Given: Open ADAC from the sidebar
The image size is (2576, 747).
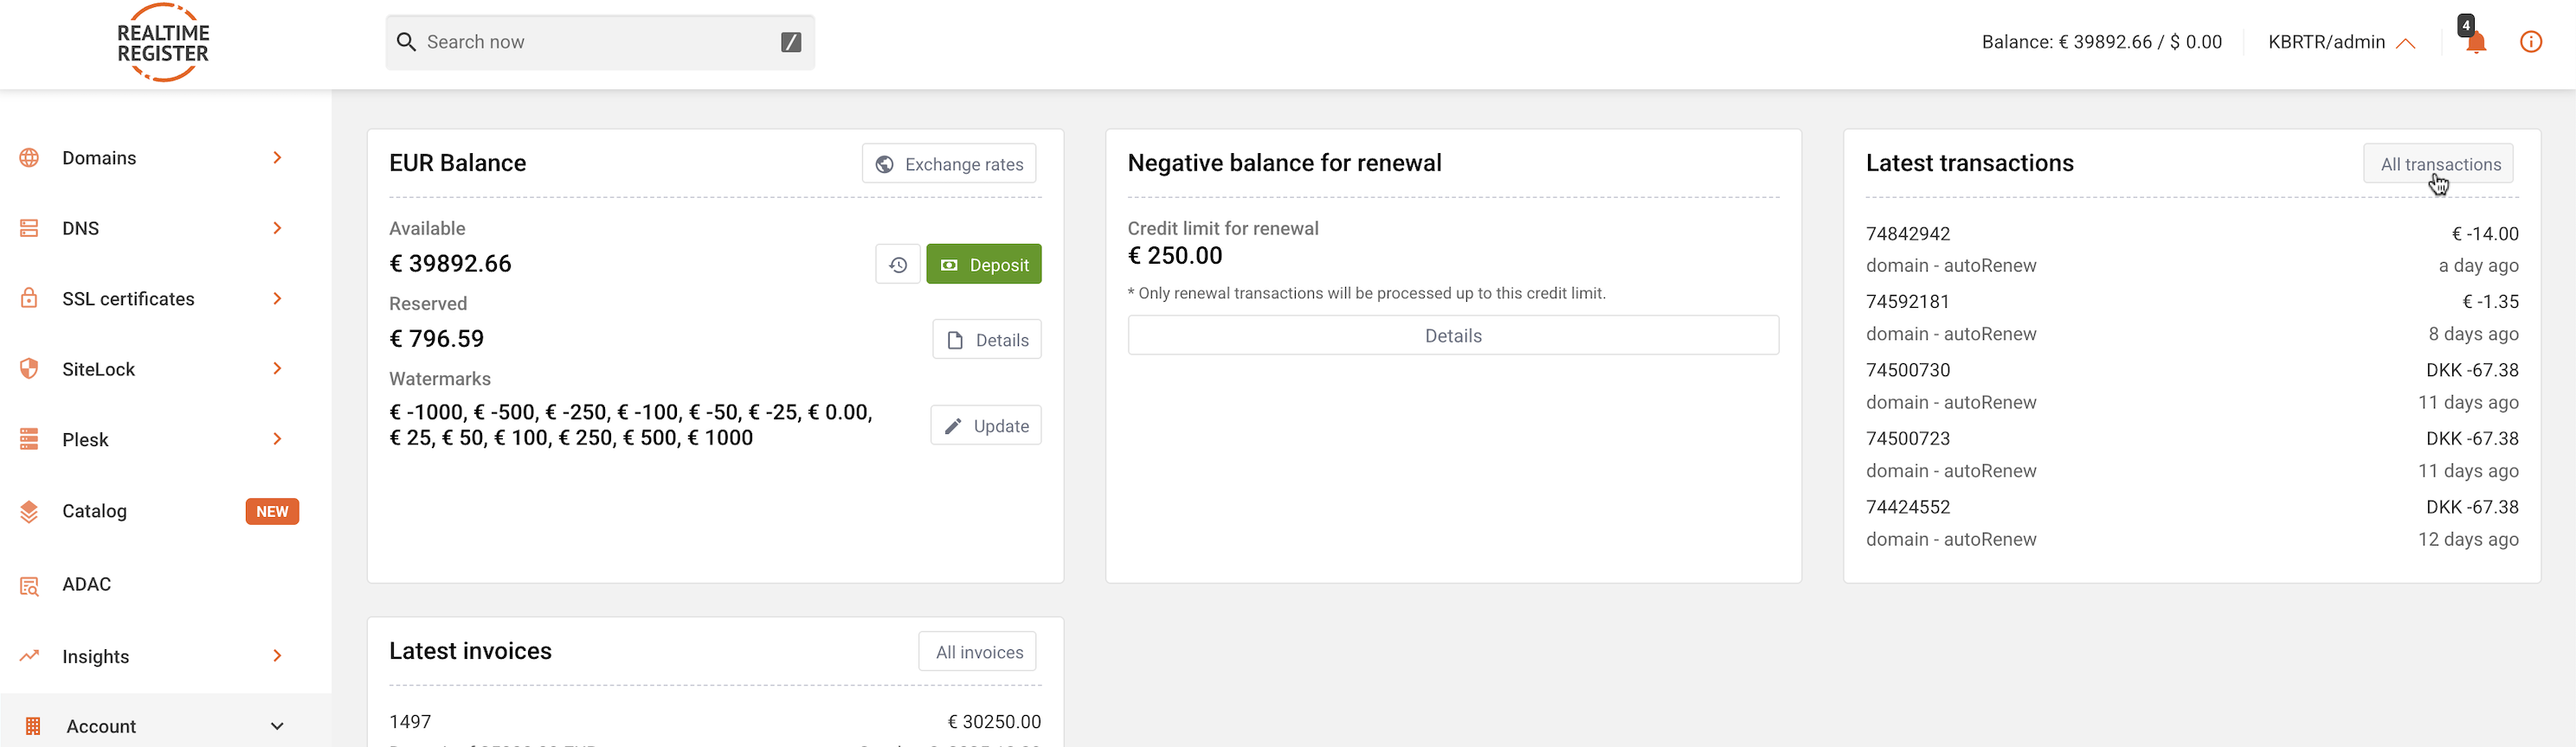Looking at the screenshot, I should pyautogui.click(x=86, y=584).
